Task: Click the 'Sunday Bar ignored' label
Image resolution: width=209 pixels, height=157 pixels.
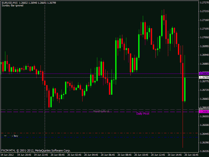Action: click(x=12, y=5)
